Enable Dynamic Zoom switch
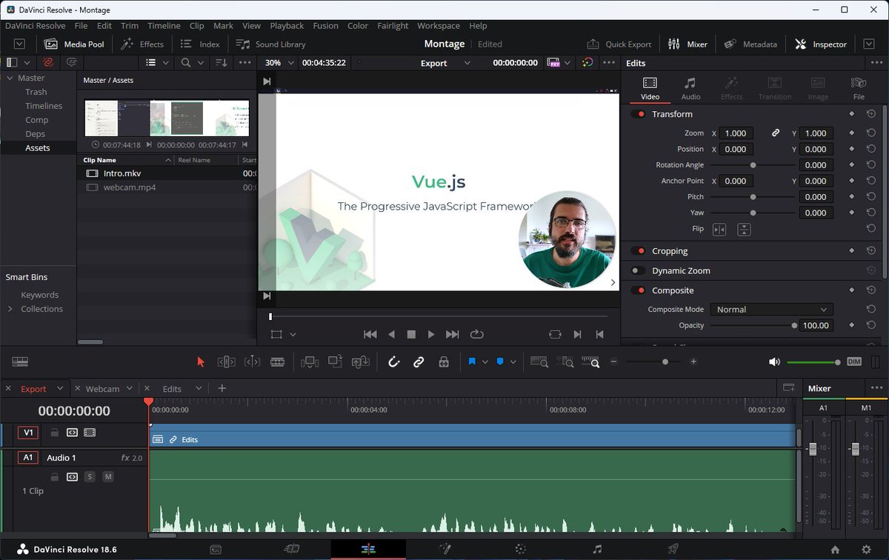 pyautogui.click(x=638, y=271)
